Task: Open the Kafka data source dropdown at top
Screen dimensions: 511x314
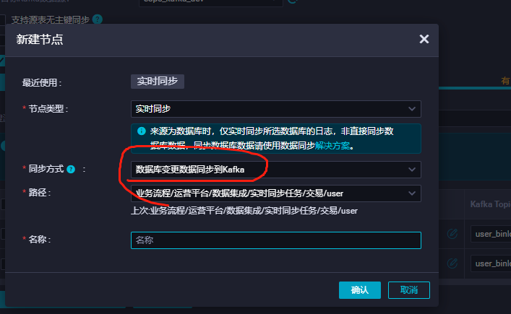Action: pos(211,1)
